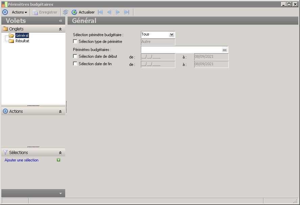Go to first record arrow icon
This screenshot has width=300, height=205.
[100, 12]
